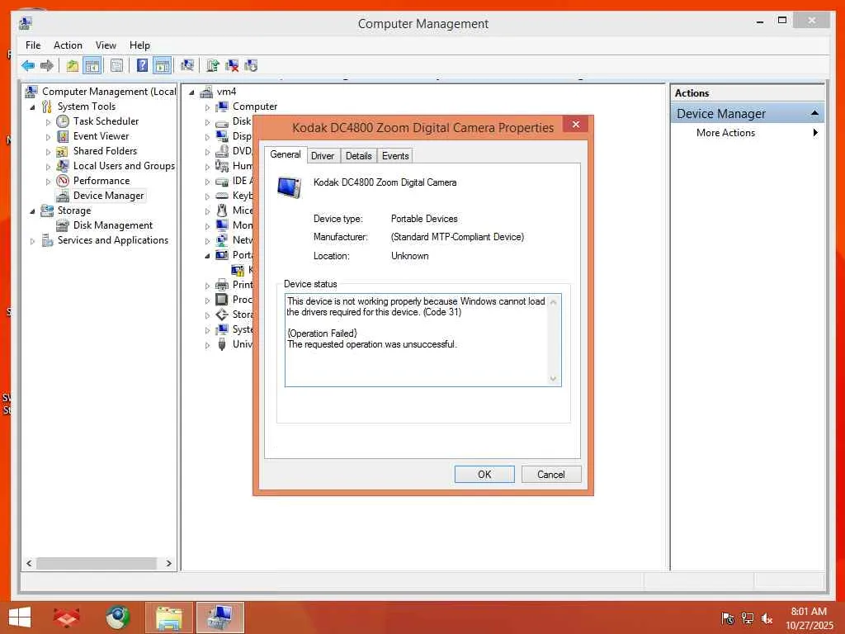This screenshot has height=634, width=845.
Task: Click the Forward arrow toolbar icon
Action: (47, 66)
